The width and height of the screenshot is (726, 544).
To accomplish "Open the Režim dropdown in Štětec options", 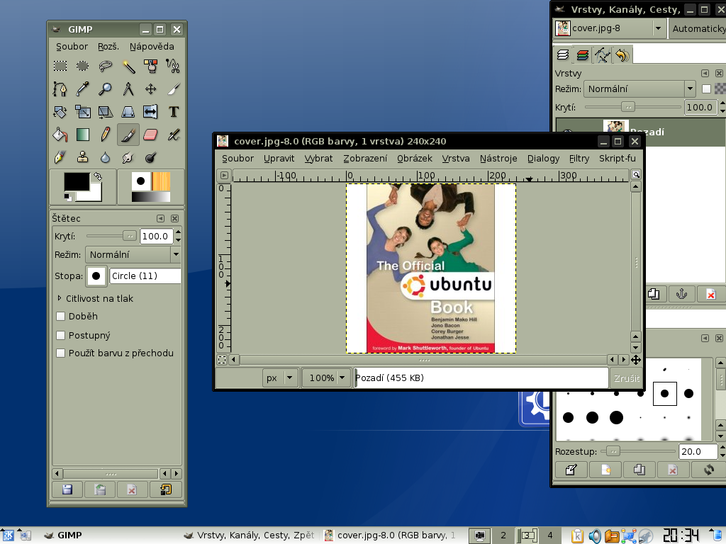I will pyautogui.click(x=133, y=255).
